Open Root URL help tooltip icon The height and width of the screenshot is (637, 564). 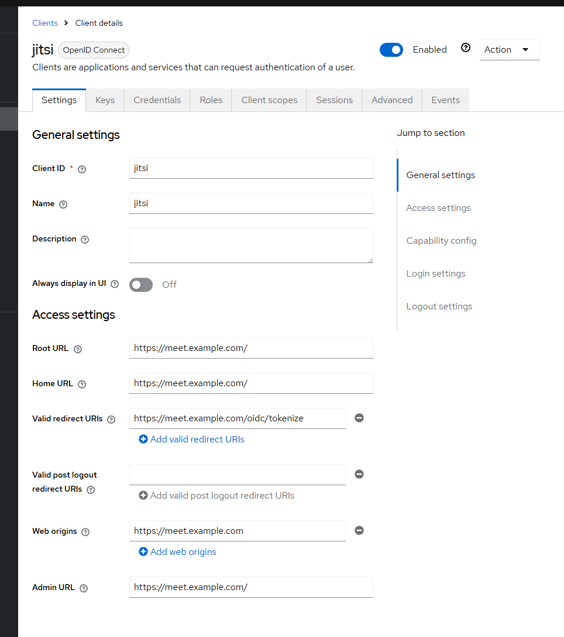[78, 349]
